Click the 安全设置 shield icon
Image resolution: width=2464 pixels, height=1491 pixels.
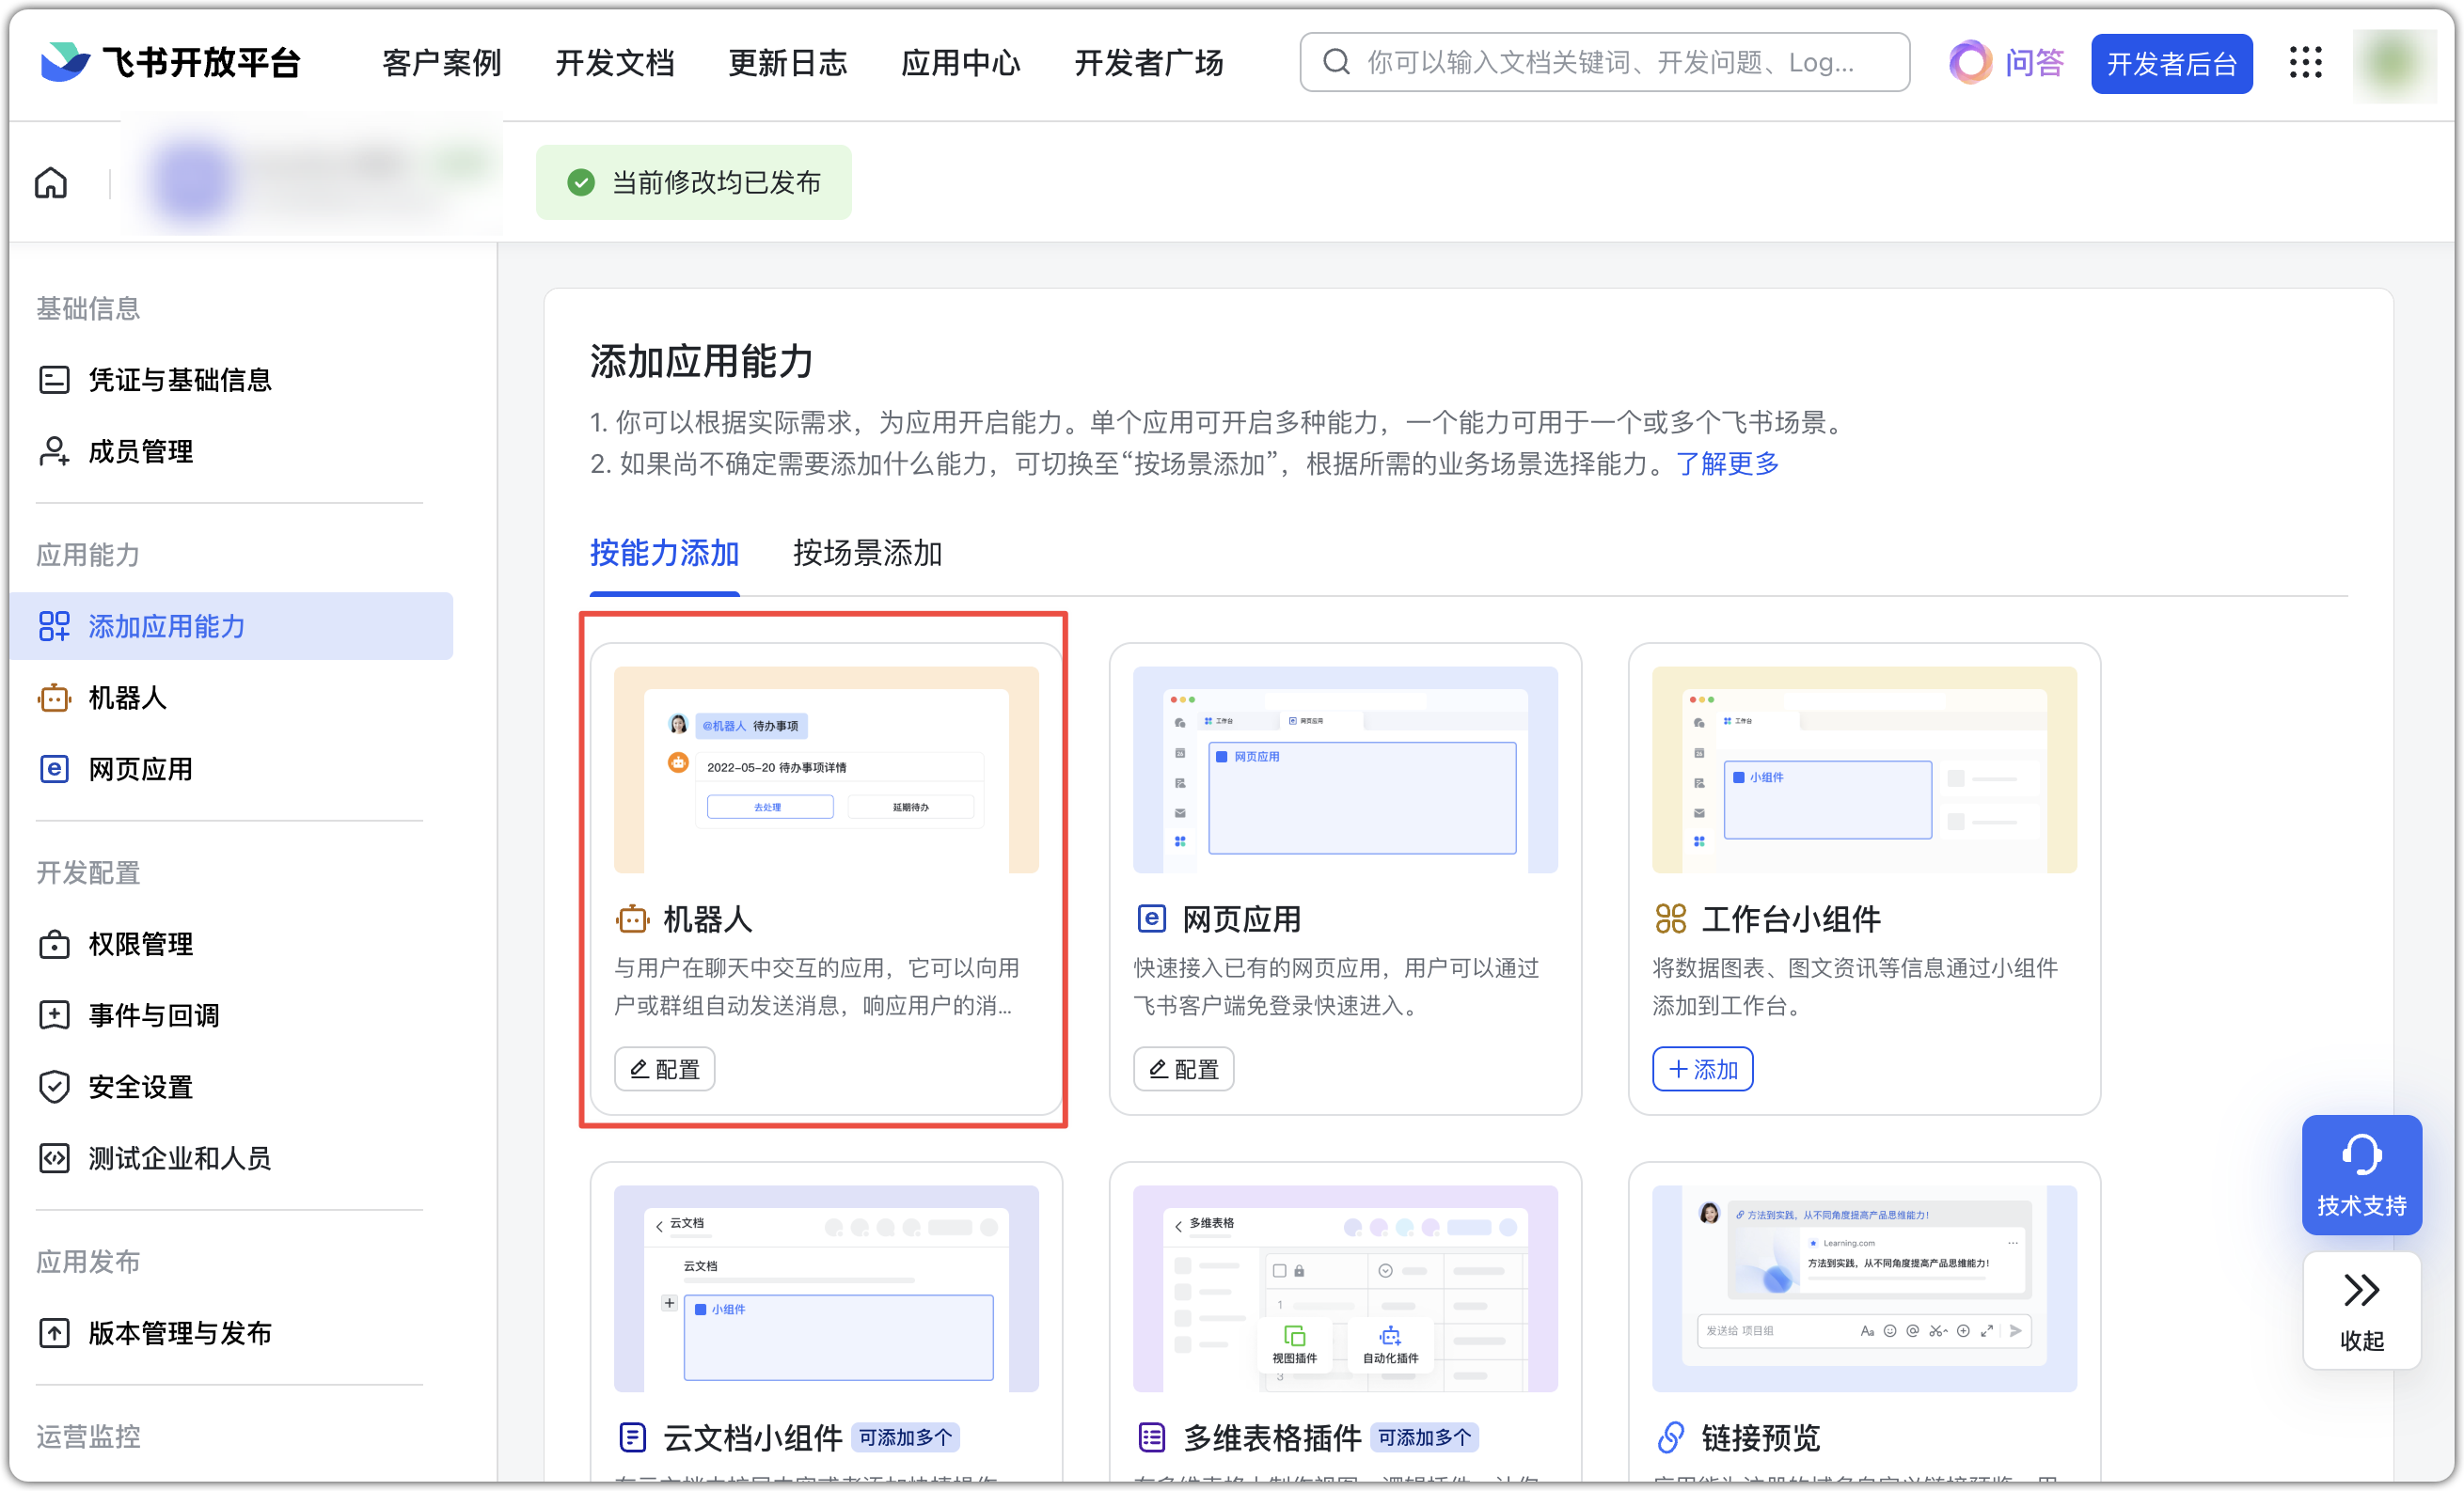pos(54,1086)
